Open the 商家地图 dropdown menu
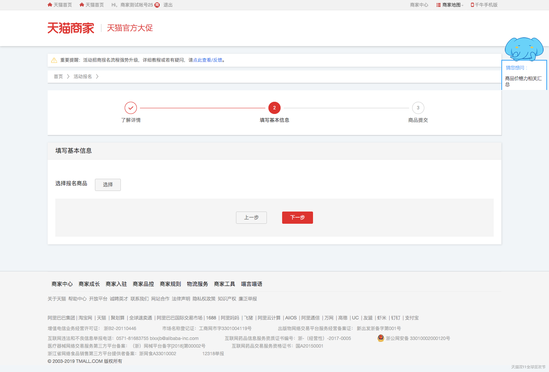 450,5
